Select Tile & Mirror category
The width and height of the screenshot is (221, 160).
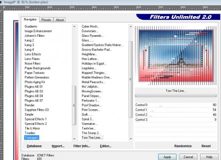[x=32, y=128]
